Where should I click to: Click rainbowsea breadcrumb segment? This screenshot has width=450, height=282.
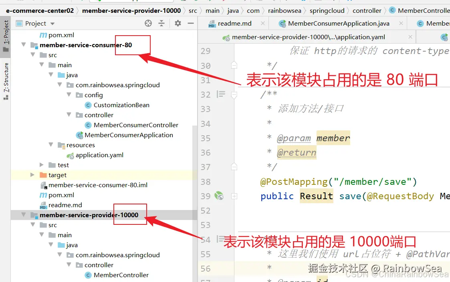(x=285, y=11)
